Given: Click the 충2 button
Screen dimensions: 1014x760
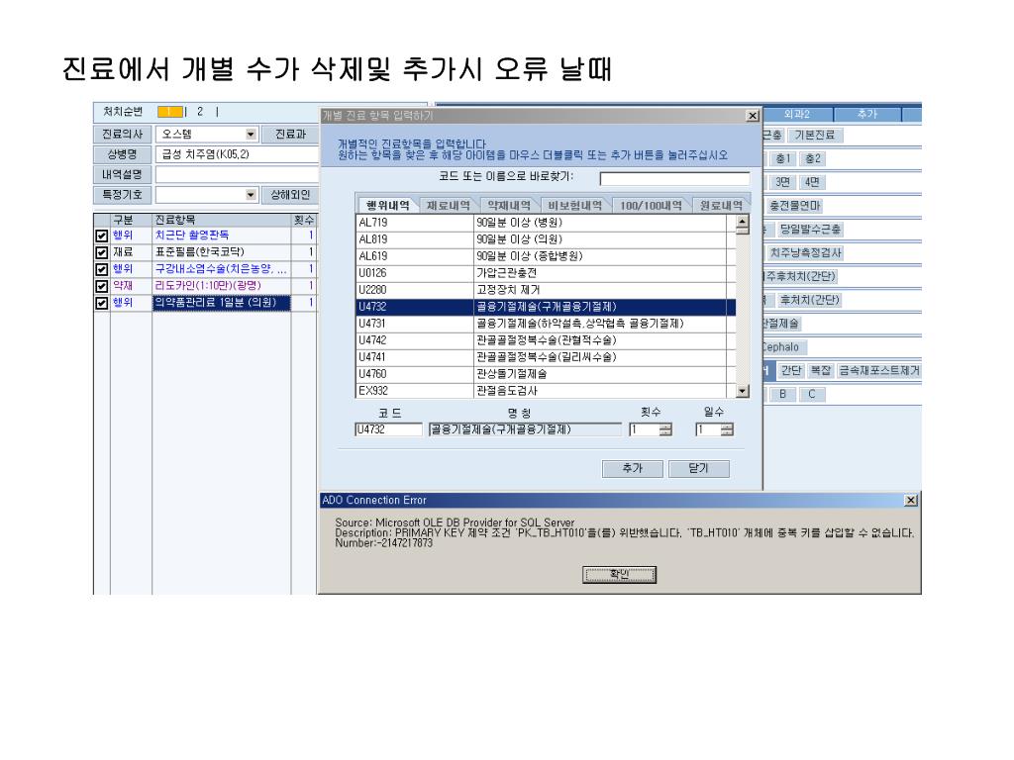Looking at the screenshot, I should pos(813,159).
